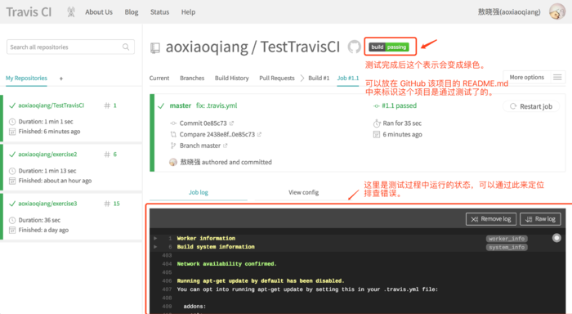
Task: Open build number 15 of exercise3
Action: point(112,204)
